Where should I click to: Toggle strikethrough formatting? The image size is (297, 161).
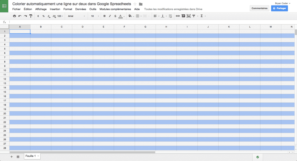pos(115,16)
